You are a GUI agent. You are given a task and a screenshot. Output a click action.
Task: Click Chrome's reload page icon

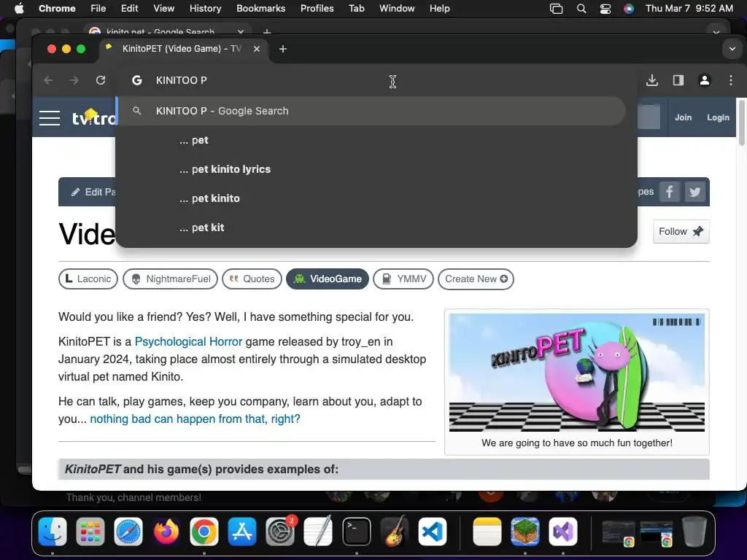(101, 80)
